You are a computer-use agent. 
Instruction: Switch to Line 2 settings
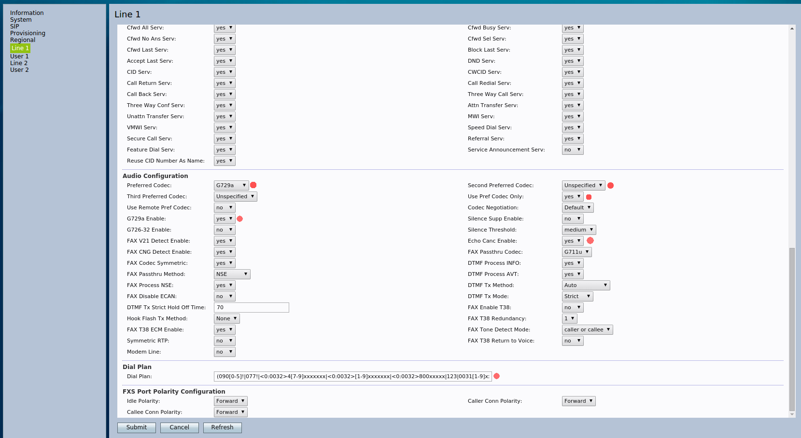(19, 63)
